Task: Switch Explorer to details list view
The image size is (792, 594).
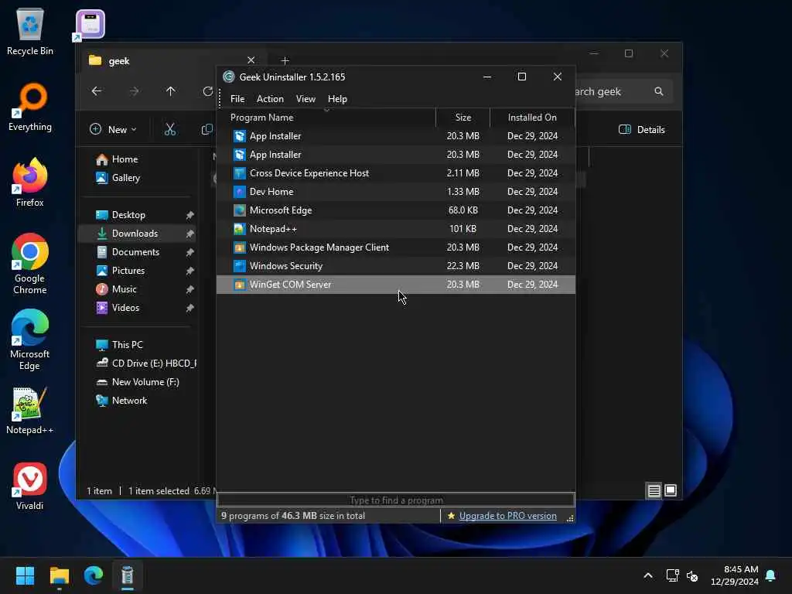Action: 654,490
